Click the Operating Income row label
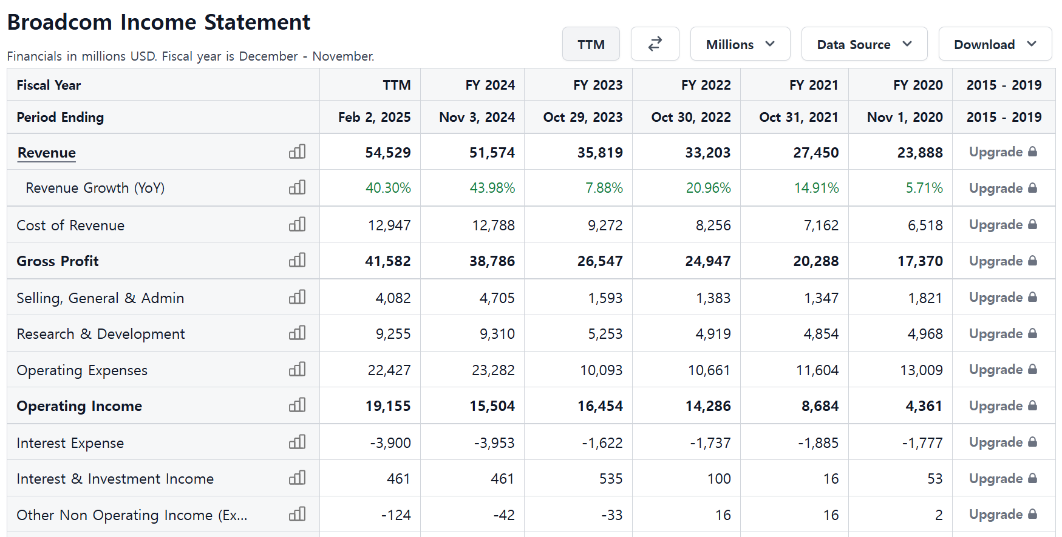 coord(80,406)
